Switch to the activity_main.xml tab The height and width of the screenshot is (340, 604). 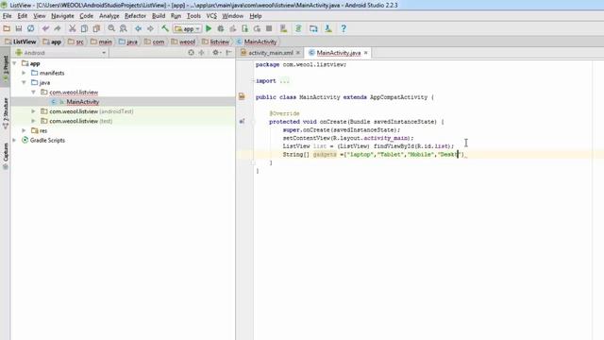(x=271, y=53)
